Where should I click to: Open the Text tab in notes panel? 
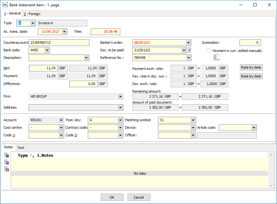click(x=21, y=148)
